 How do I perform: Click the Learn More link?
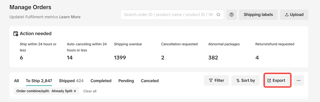point(70,17)
